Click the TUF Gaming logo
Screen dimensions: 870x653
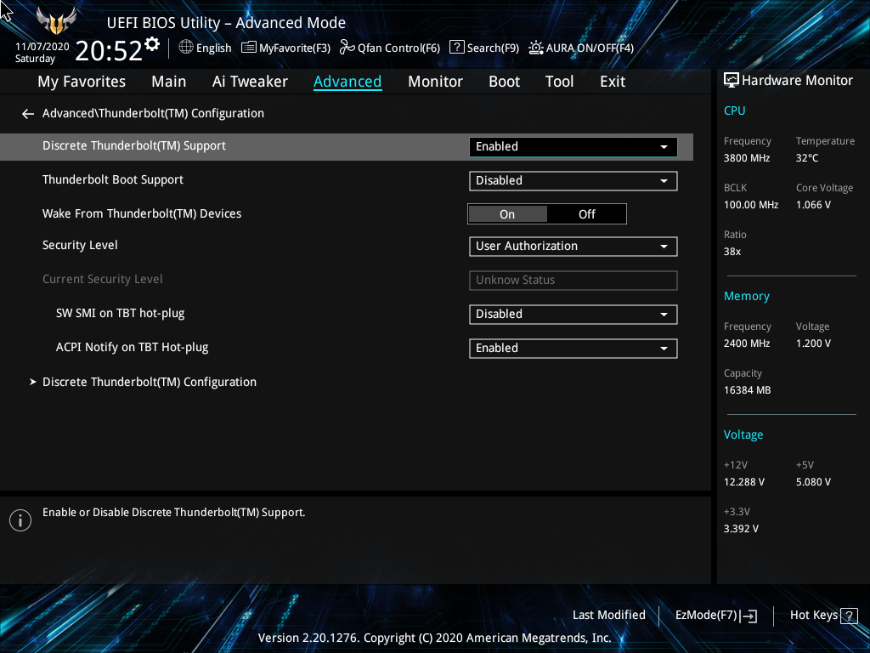(x=56, y=21)
